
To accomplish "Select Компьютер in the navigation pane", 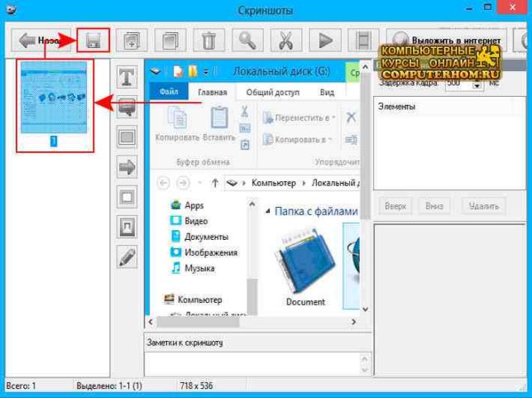I will coord(193,300).
